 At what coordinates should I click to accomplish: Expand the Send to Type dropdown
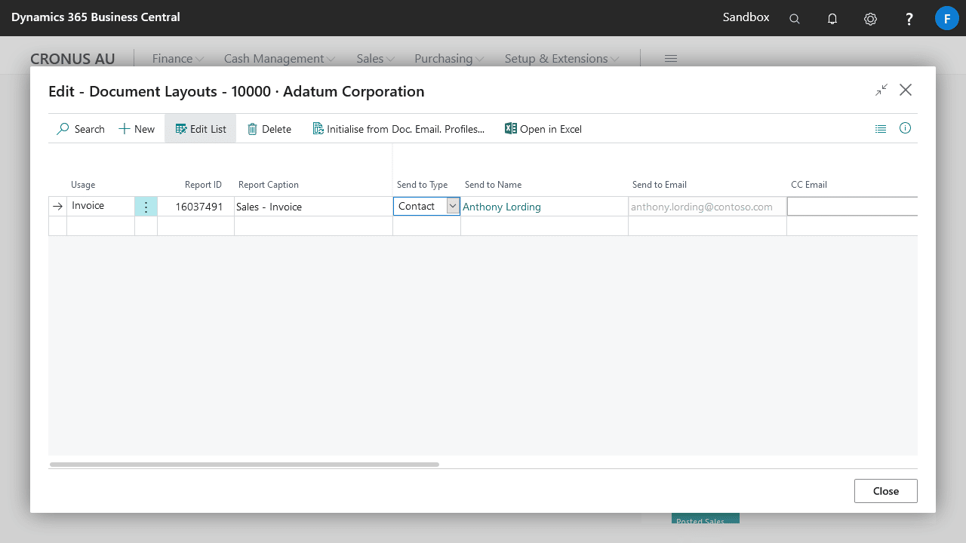point(453,206)
